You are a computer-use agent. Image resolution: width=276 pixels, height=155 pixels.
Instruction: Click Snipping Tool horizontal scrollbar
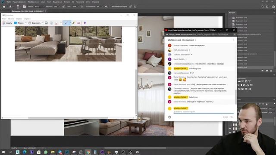[68, 118]
